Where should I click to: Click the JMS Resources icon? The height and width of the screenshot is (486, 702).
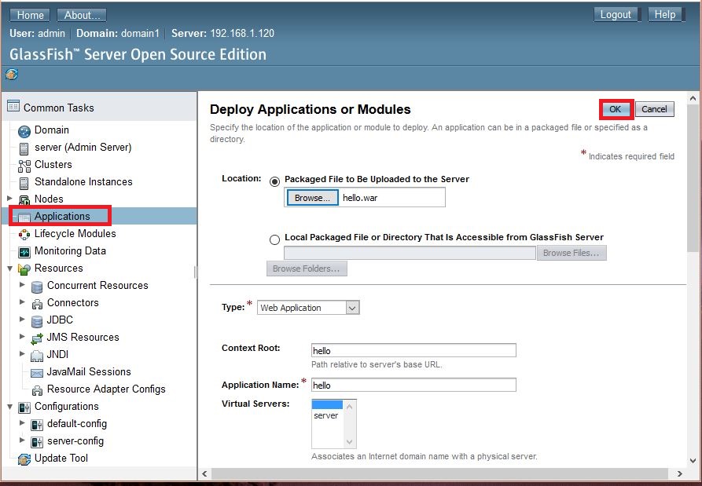(37, 338)
